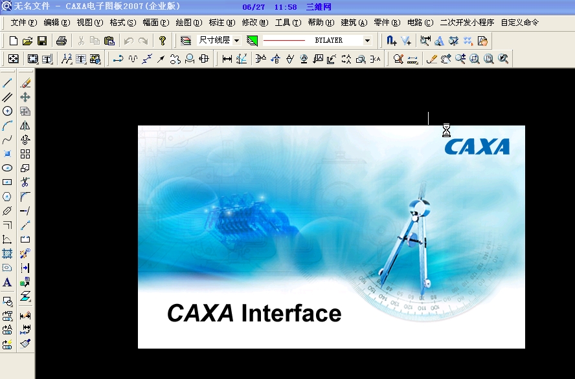Select the Eraser delete tool
This screenshot has width=575, height=379.
25,83
